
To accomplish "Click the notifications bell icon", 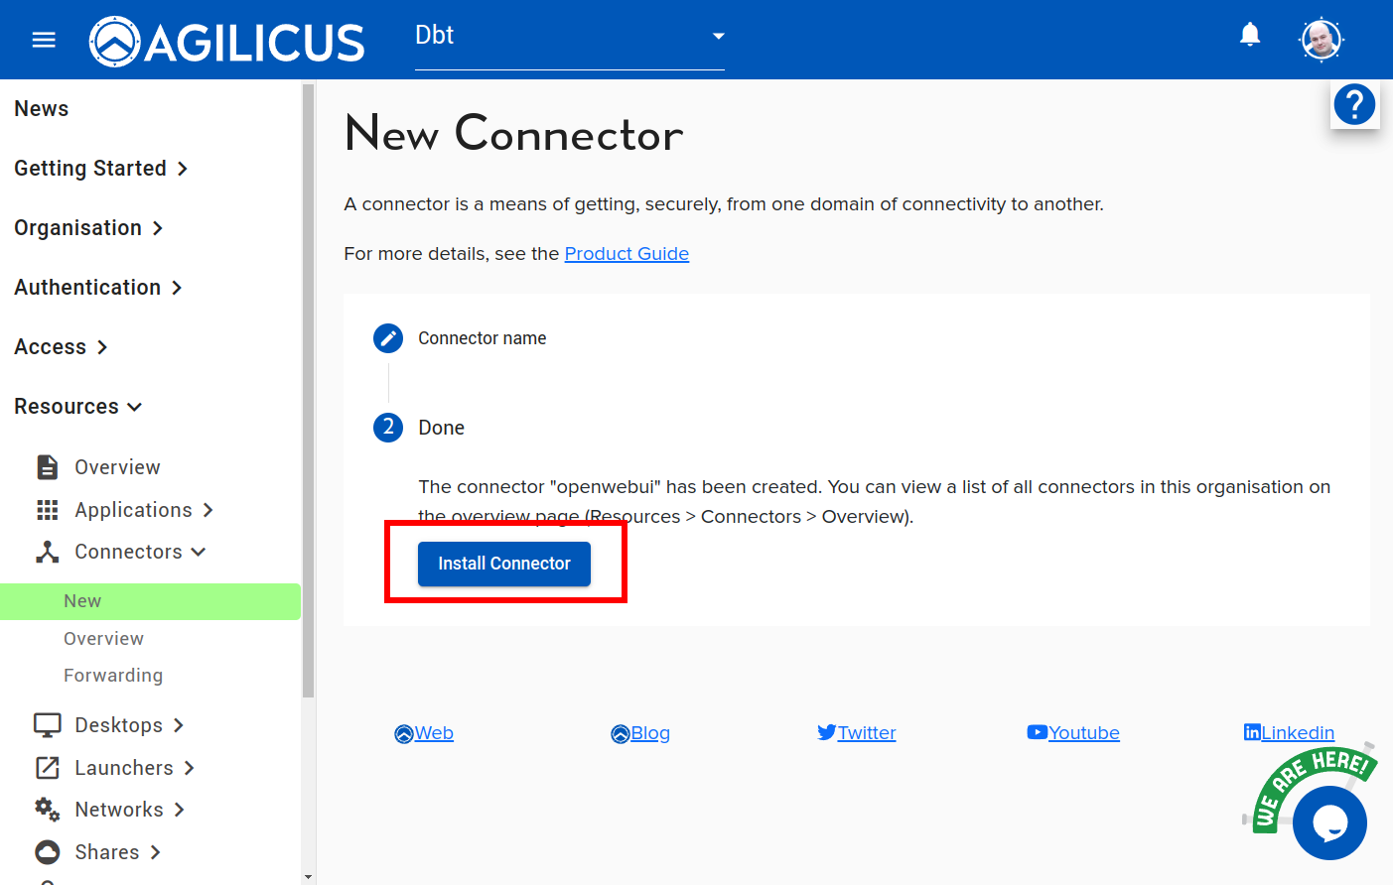I will [1250, 36].
